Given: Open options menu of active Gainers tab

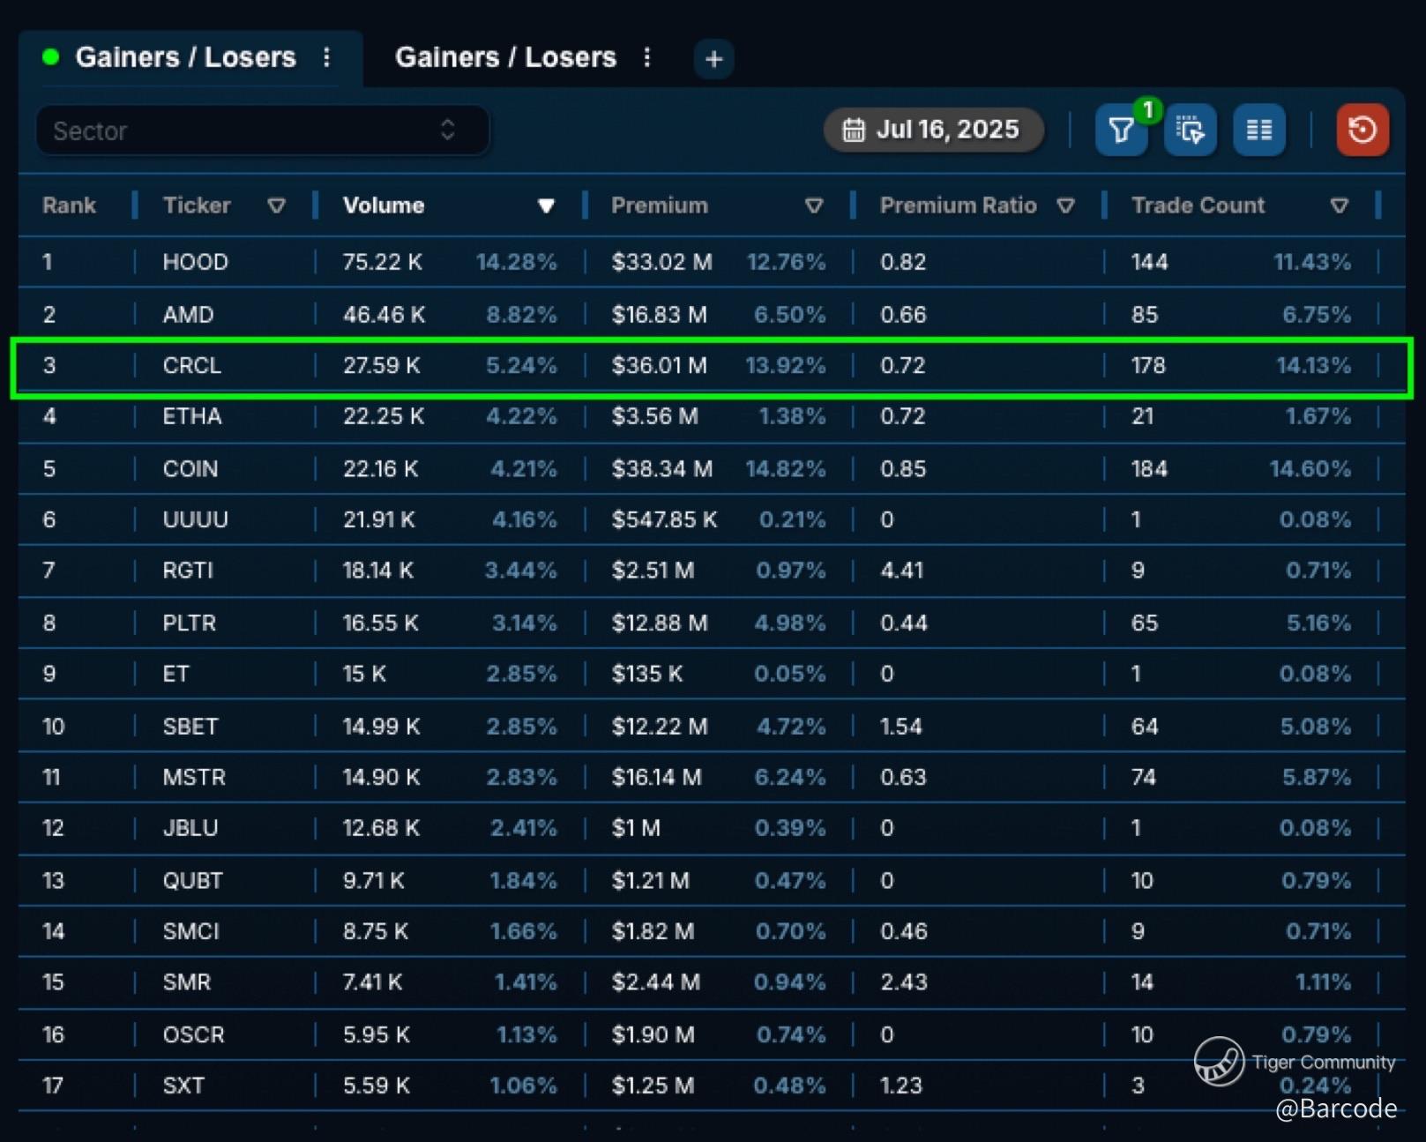Looking at the screenshot, I should [x=327, y=57].
